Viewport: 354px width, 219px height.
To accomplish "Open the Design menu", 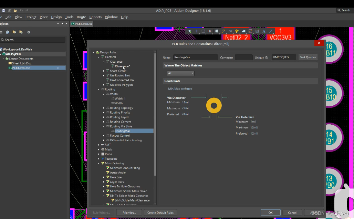I will (56, 17).
